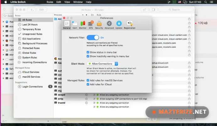The width and height of the screenshot is (217, 126).
Task: Toggle the ocspd rule checkbox
Action: 94,95
